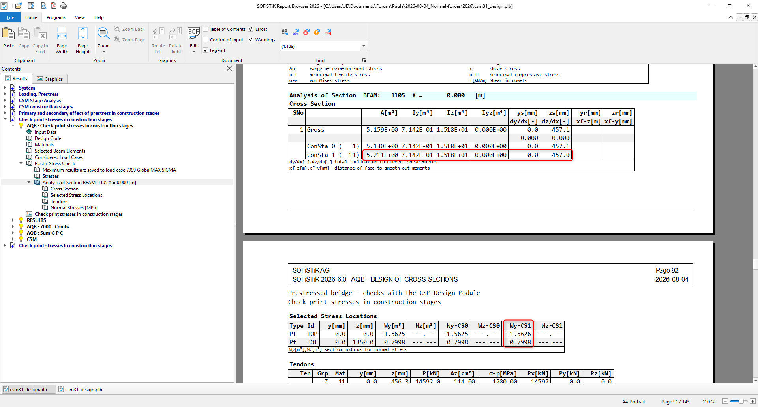Screen dimensions: 758x407
Task: Open the Find field dropdown arrow
Action: coord(364,46)
